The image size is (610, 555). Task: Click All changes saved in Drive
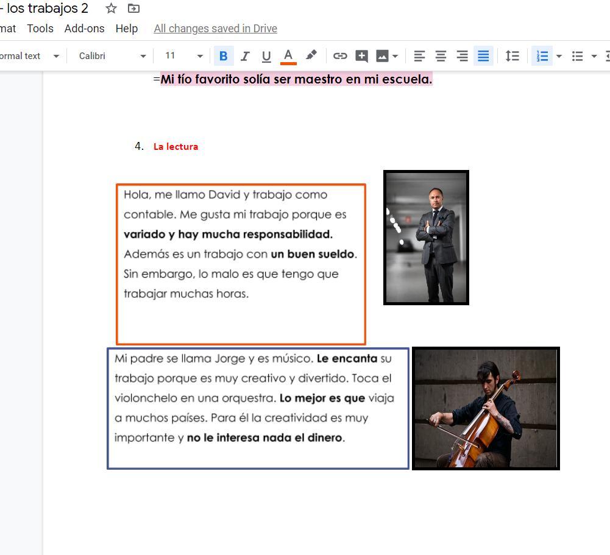pyautogui.click(x=215, y=29)
